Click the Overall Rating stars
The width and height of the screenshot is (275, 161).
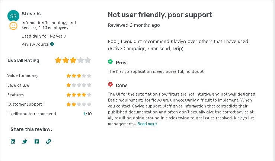(73, 60)
